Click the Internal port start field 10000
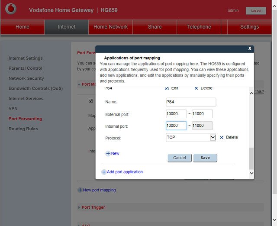The width and height of the screenshot is (277, 226). pyautogui.click(x=176, y=126)
